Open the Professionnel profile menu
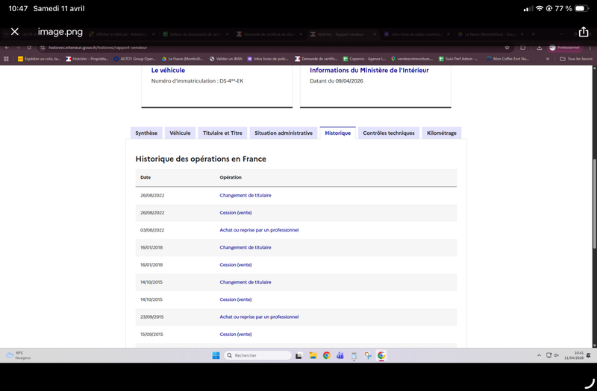597x391 pixels. click(565, 48)
